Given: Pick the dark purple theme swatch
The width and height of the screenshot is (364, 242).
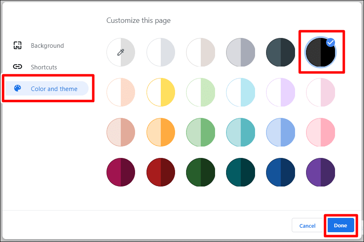Looking at the screenshot, I should pyautogui.click(x=321, y=172).
